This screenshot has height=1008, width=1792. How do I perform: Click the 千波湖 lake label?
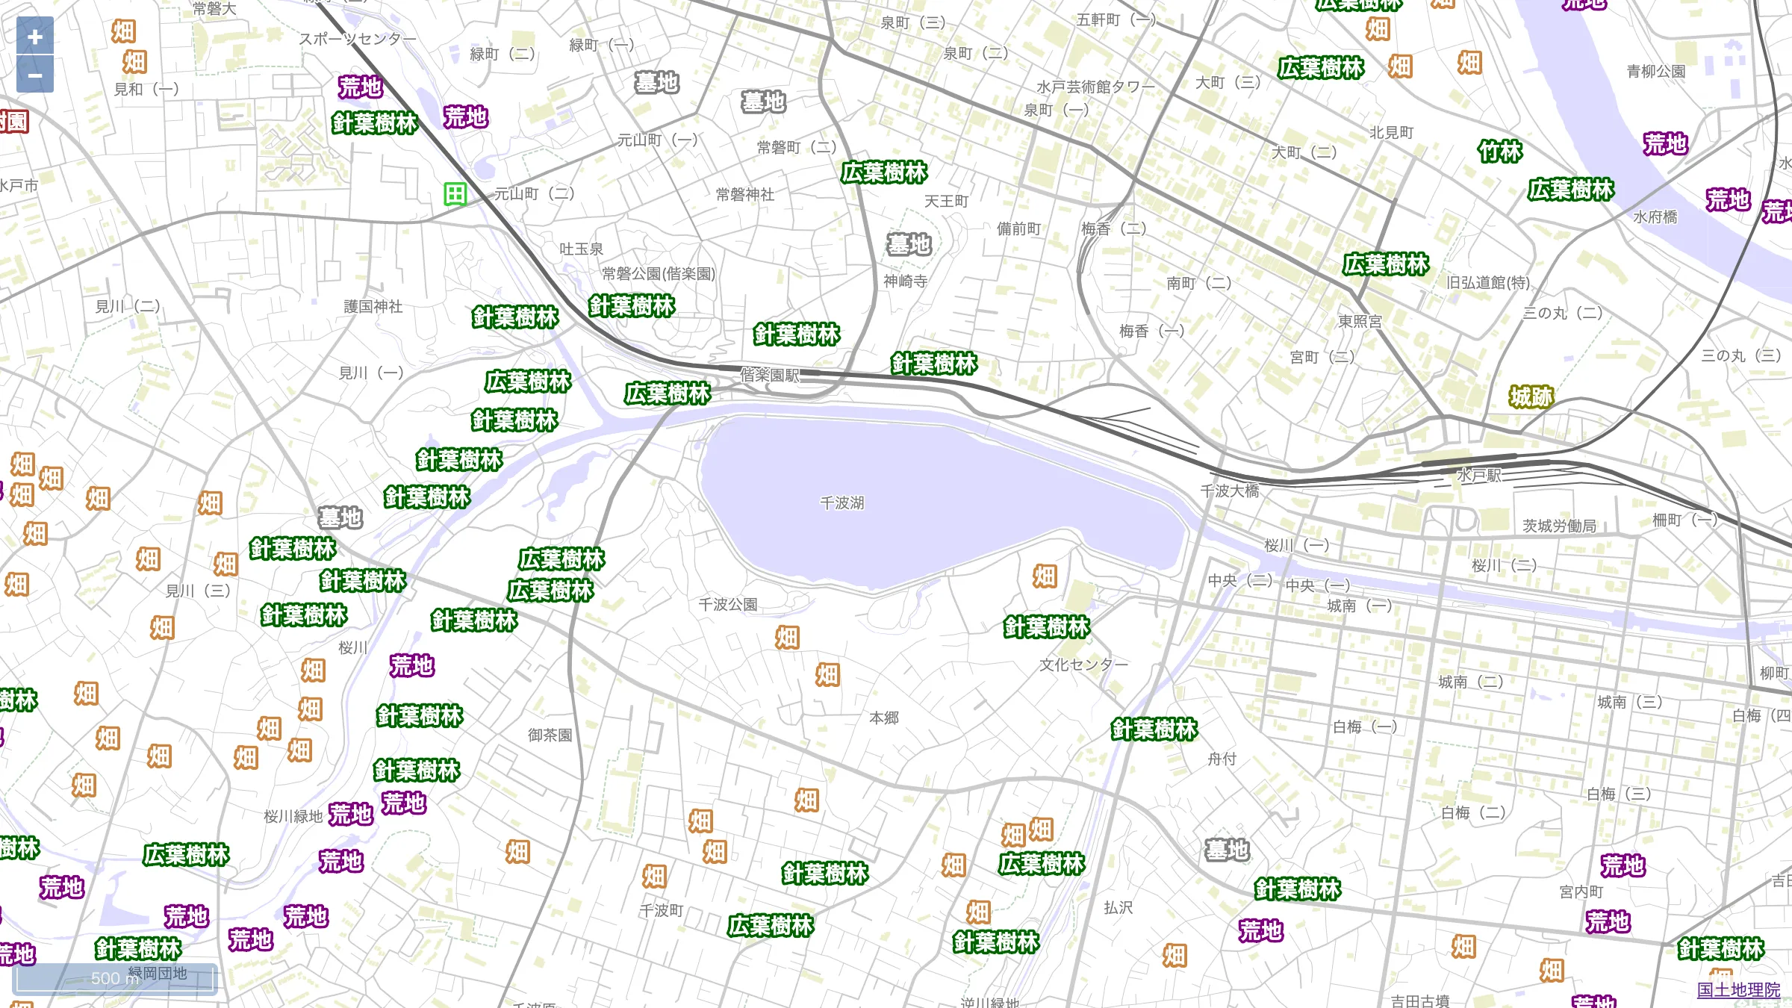[x=841, y=503]
